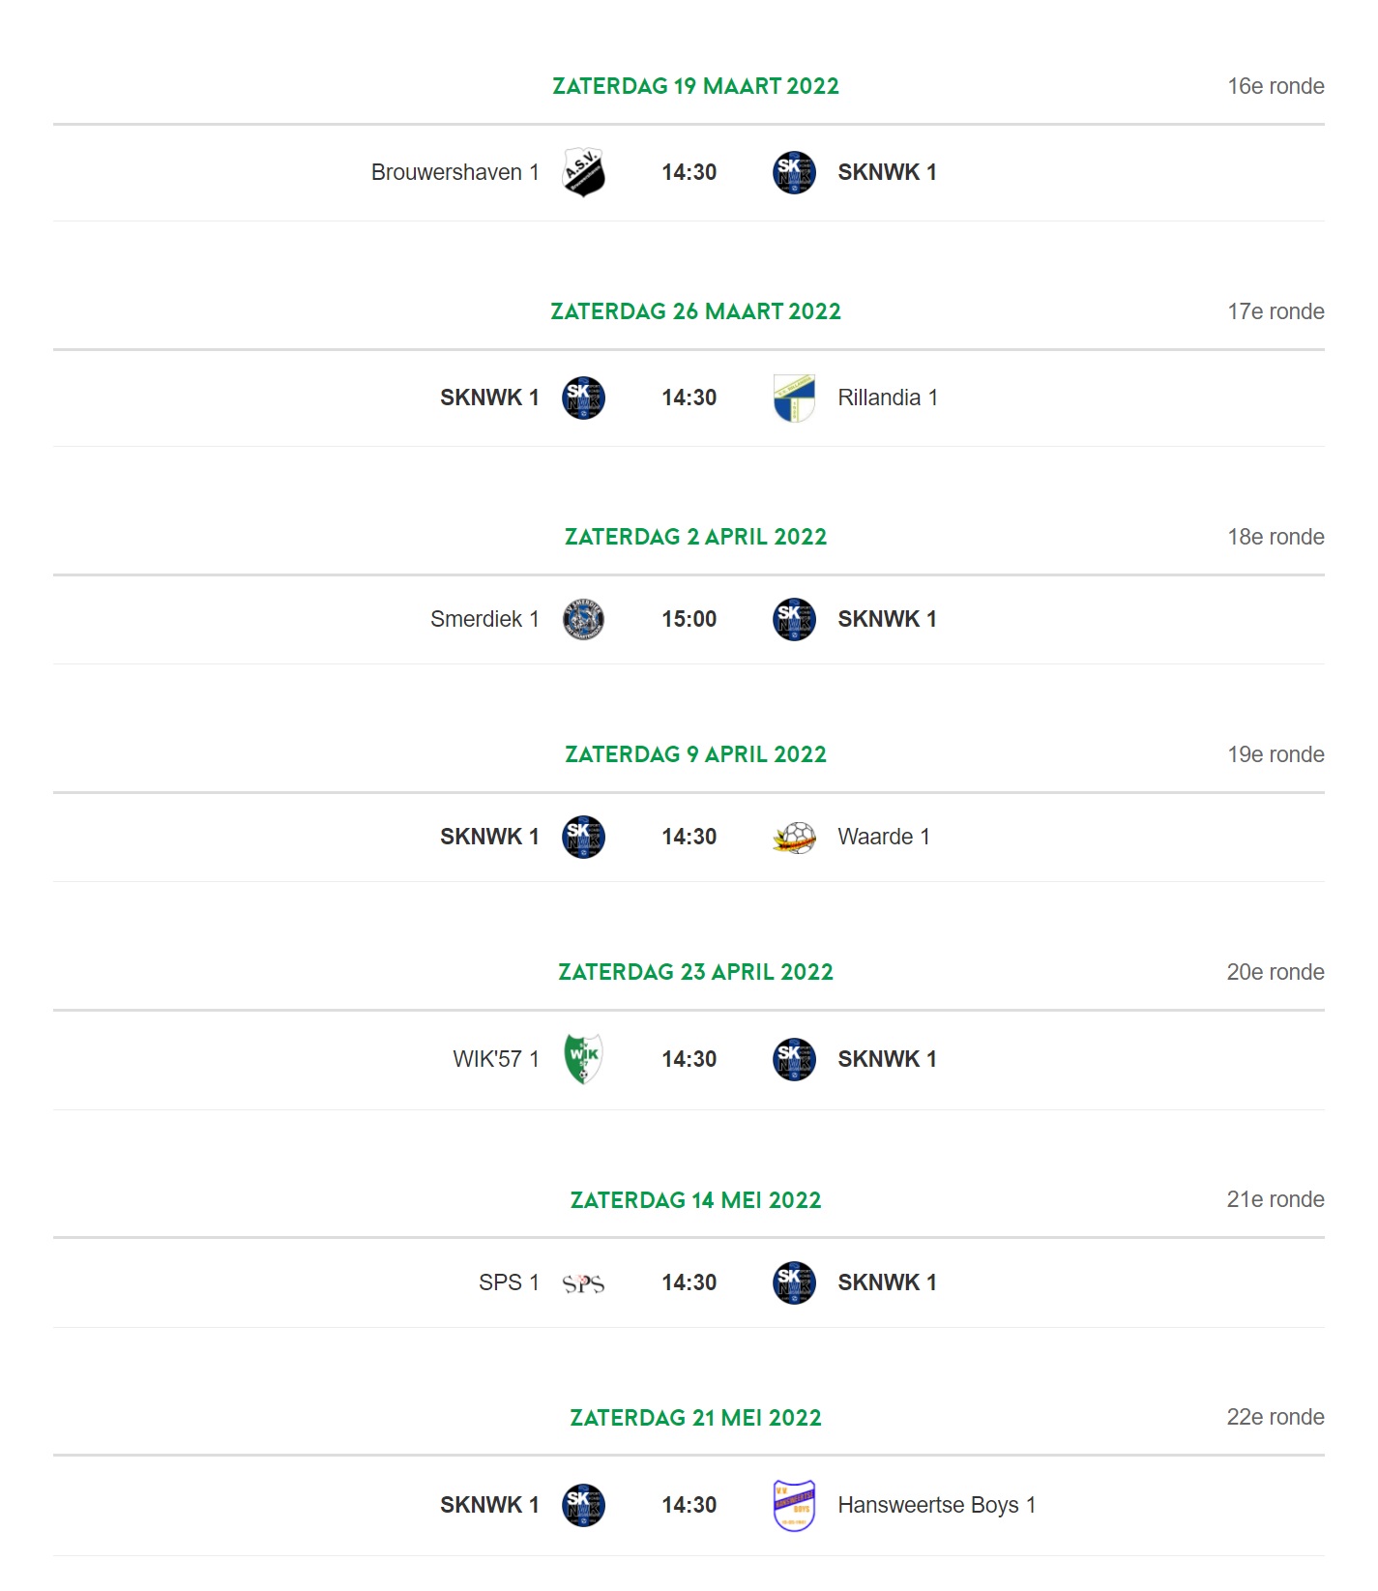Open the Hansweertse Boys 1 team link
The height and width of the screenshot is (1591, 1378).
tap(936, 1505)
